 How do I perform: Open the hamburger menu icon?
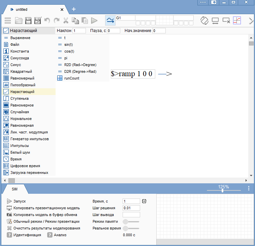pos(8,21)
